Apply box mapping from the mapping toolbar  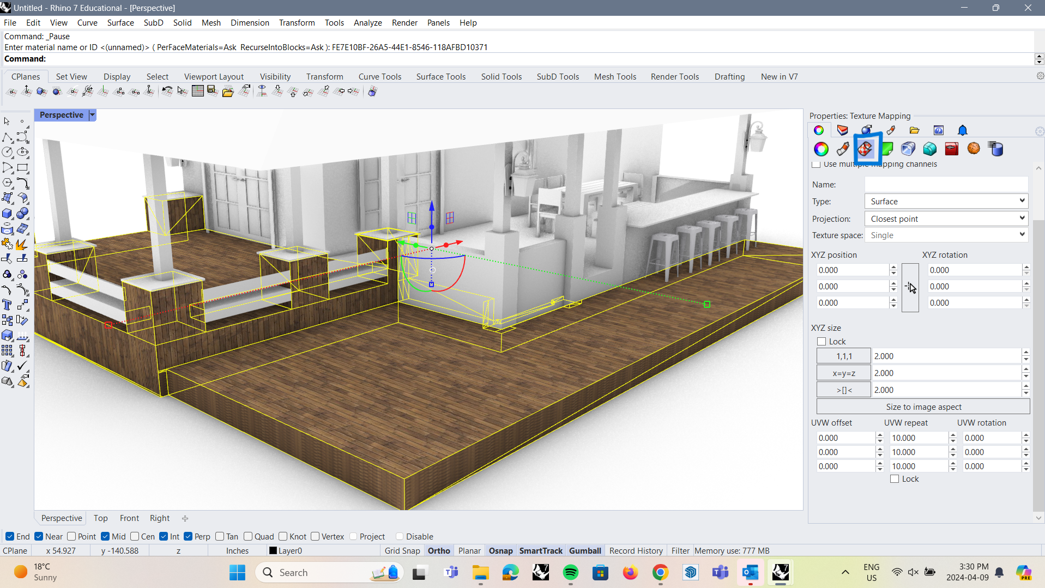[929, 149]
